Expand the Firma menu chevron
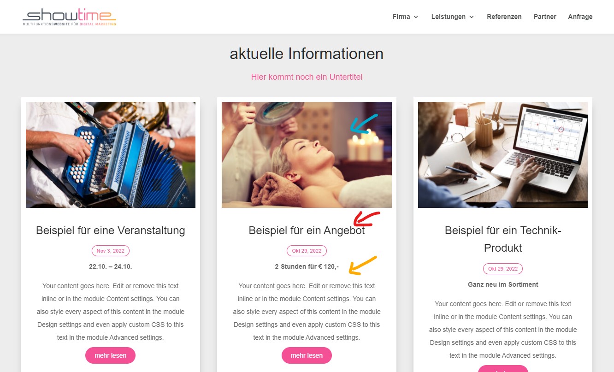The image size is (614, 372). 416,17
